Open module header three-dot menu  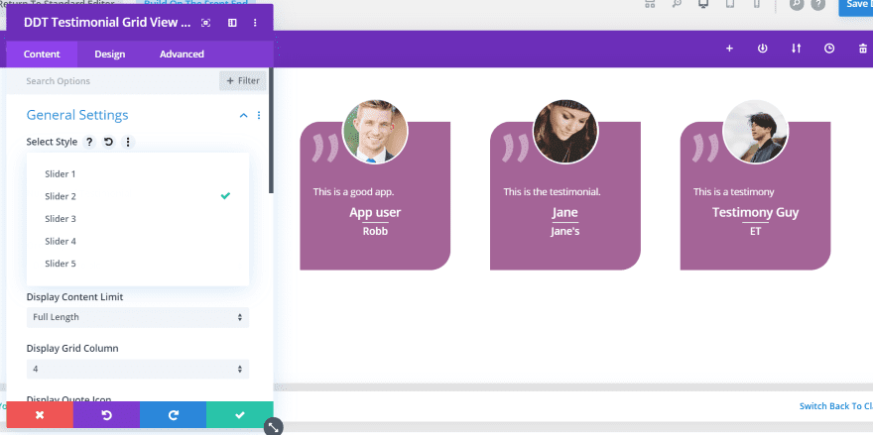pyautogui.click(x=255, y=23)
